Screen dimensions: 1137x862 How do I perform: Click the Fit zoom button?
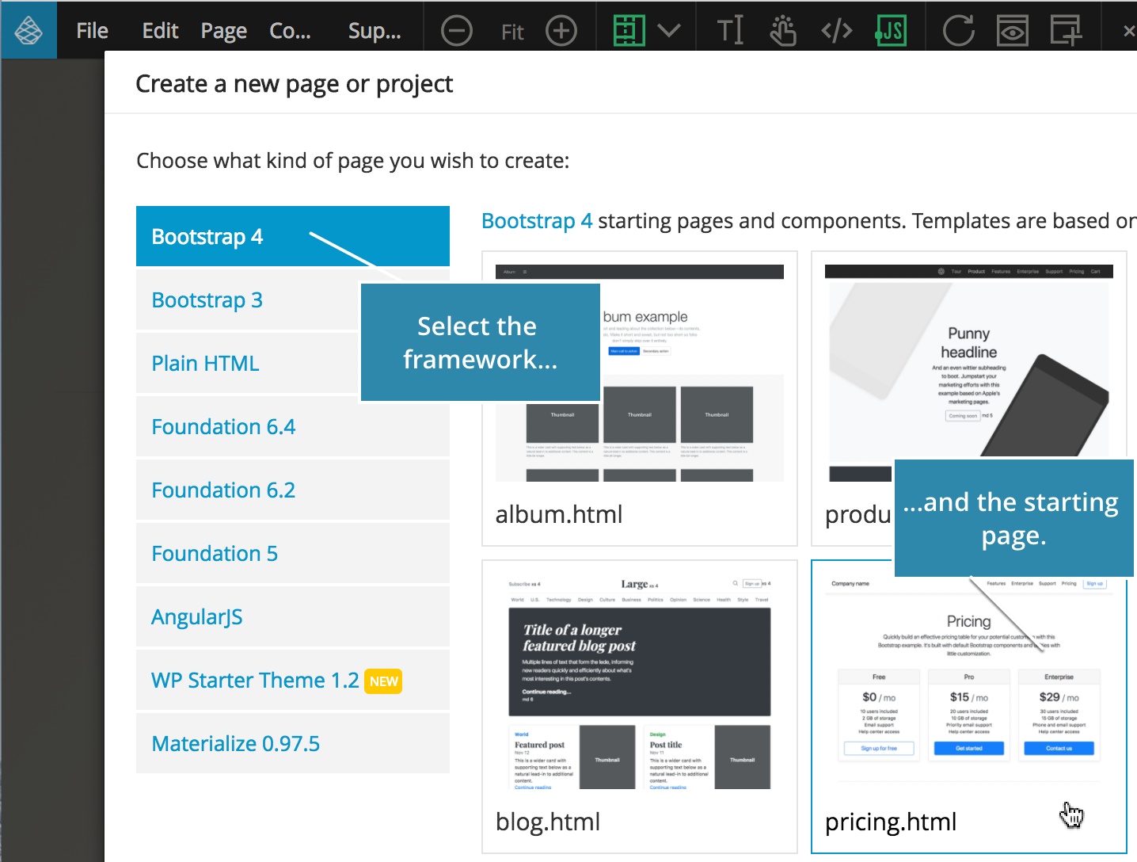(512, 32)
